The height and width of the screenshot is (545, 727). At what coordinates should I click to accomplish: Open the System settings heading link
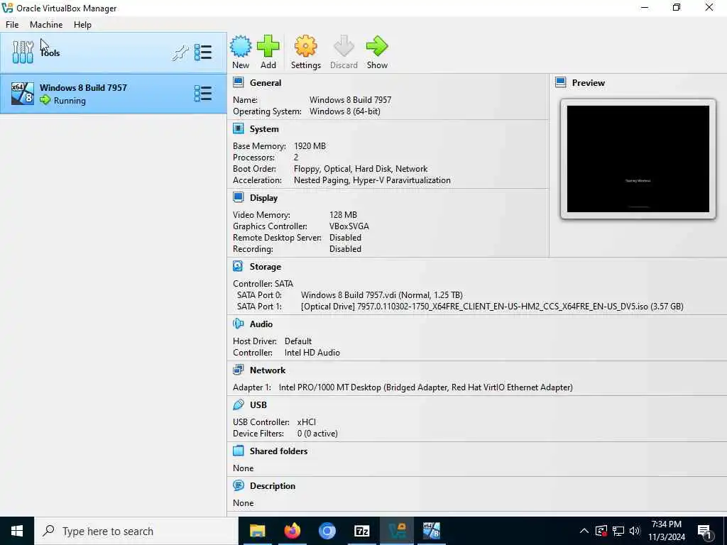(x=264, y=129)
